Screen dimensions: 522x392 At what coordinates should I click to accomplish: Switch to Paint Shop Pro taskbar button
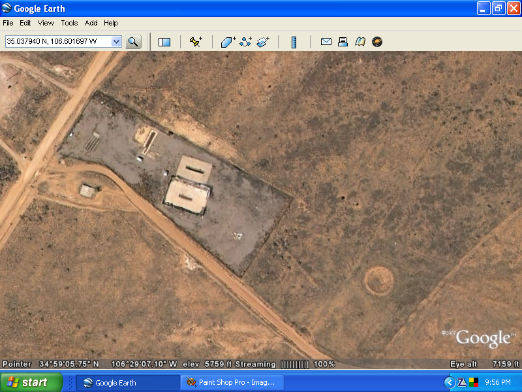(232, 383)
